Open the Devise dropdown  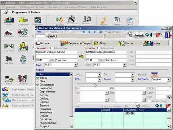pyautogui.click(x=133, y=79)
